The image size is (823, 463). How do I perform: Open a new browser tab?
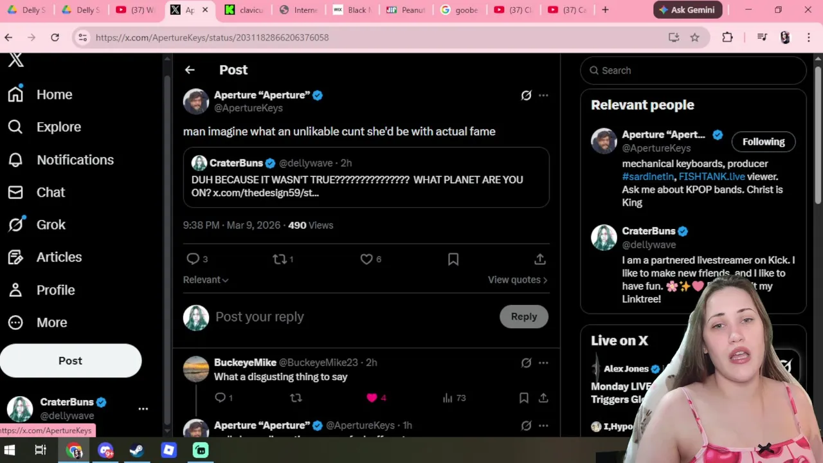[605, 10]
